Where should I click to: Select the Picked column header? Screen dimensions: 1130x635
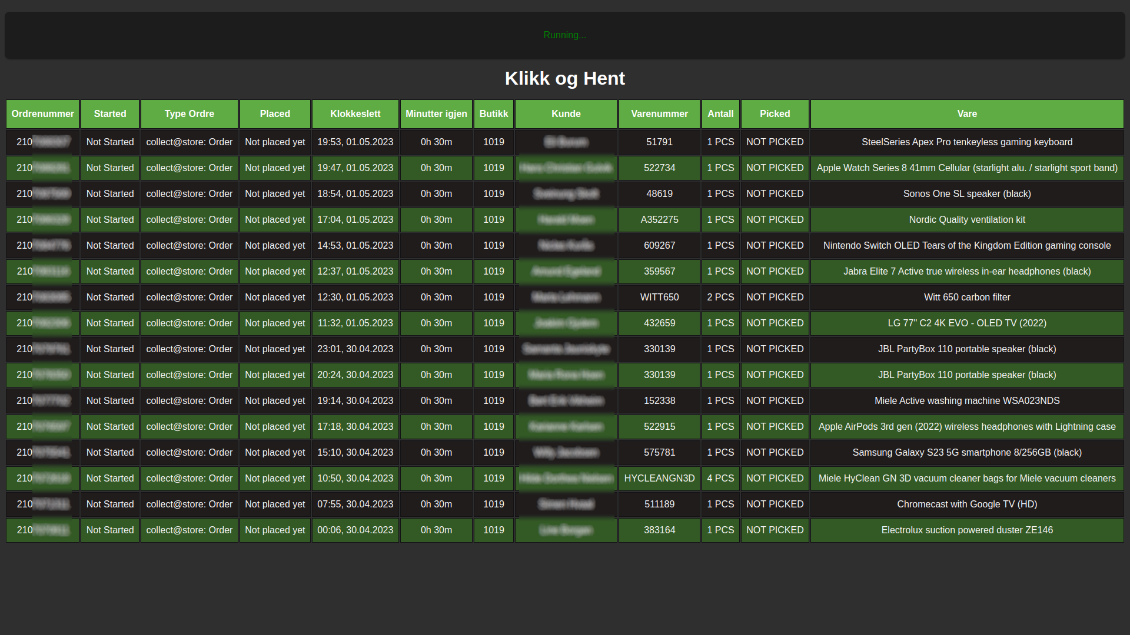(775, 114)
